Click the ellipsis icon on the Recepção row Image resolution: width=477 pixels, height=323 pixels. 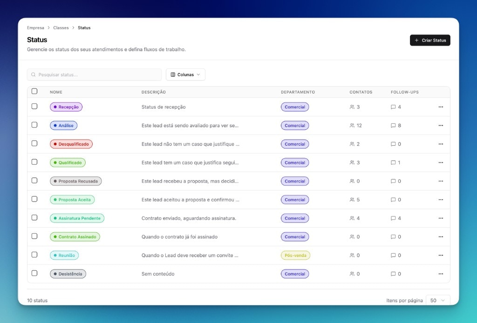(x=441, y=107)
